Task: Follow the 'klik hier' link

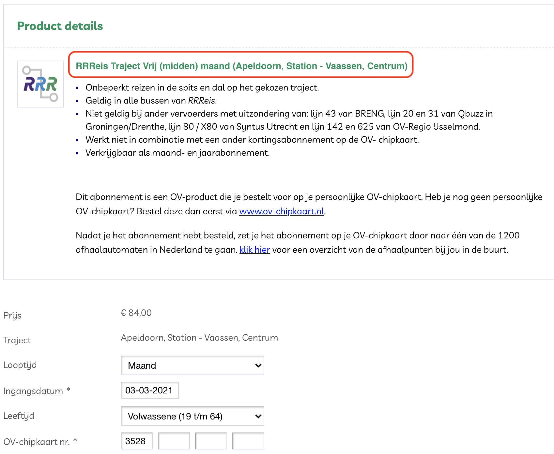Action: point(255,250)
